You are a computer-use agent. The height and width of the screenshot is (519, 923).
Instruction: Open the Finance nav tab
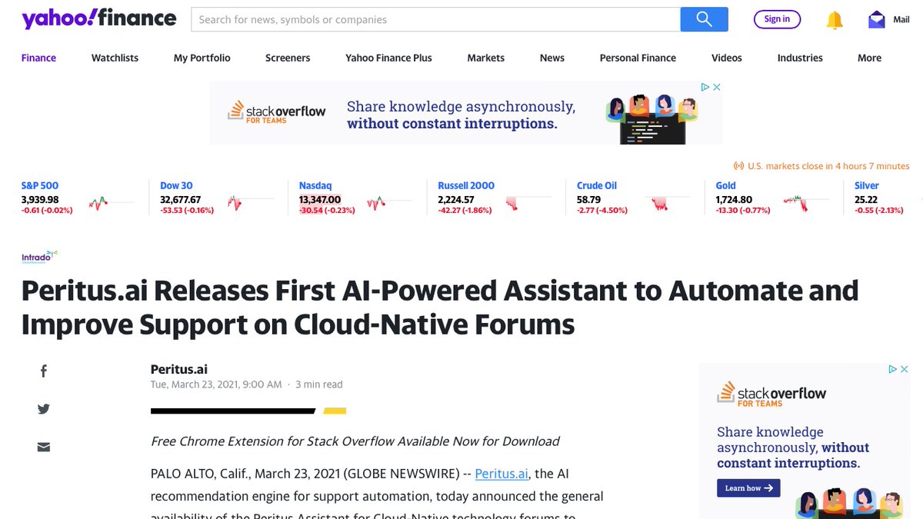click(x=38, y=58)
